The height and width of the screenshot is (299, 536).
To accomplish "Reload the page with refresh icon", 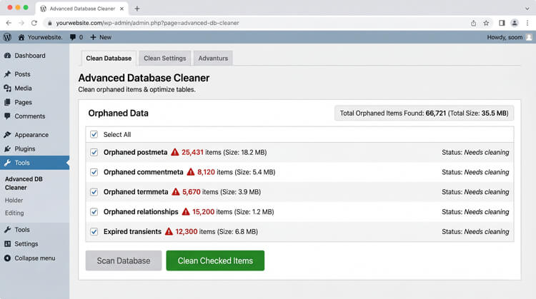I will click(x=34, y=23).
